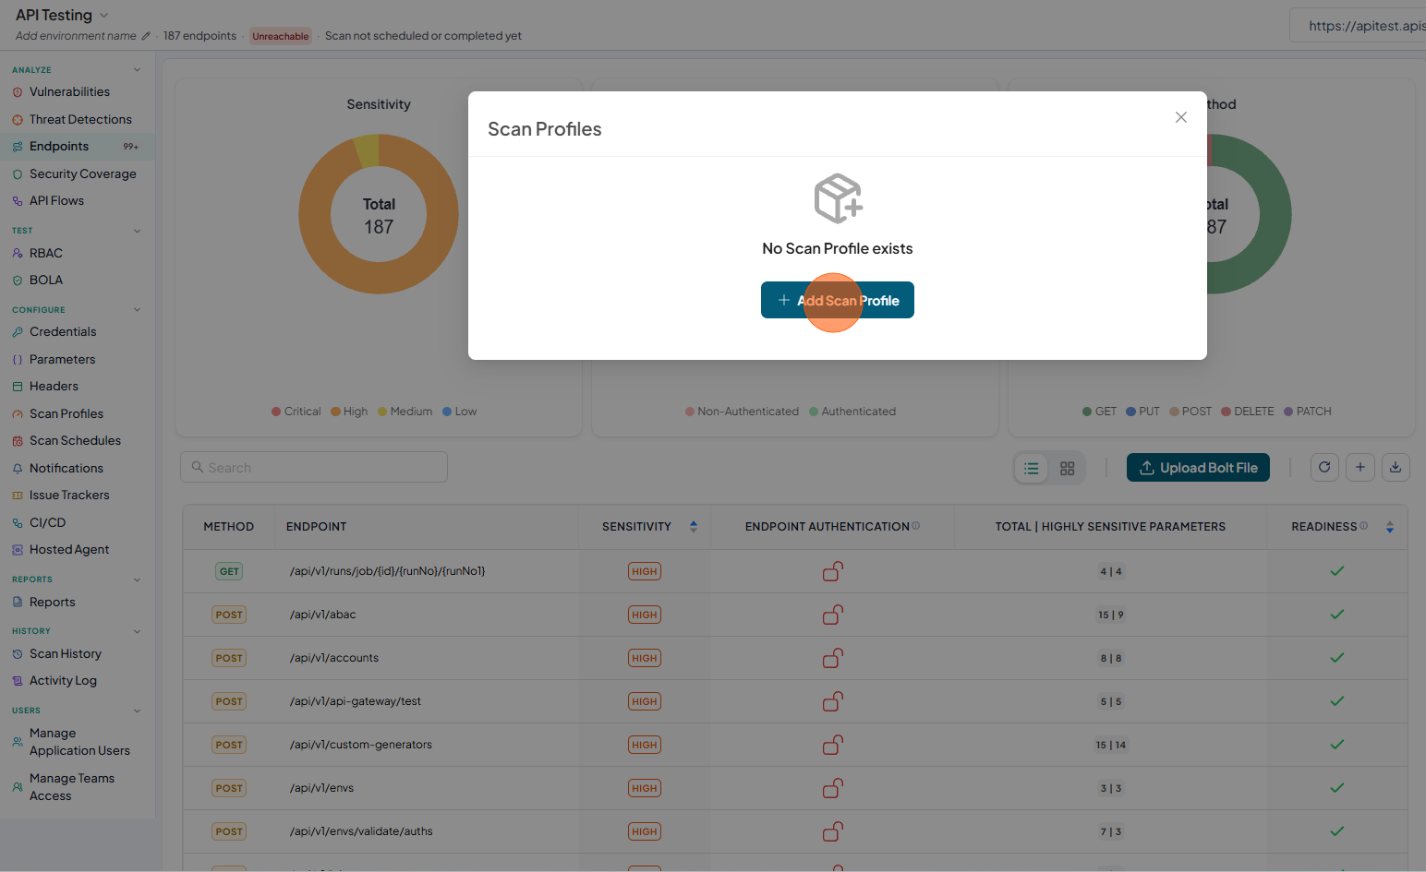Open Scan Schedules in sidebar
The width and height of the screenshot is (1426, 872).
[75, 441]
